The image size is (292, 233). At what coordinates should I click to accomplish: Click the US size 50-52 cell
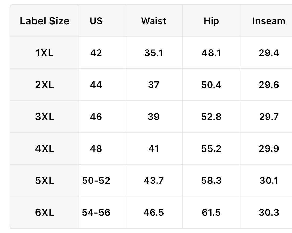click(x=96, y=181)
